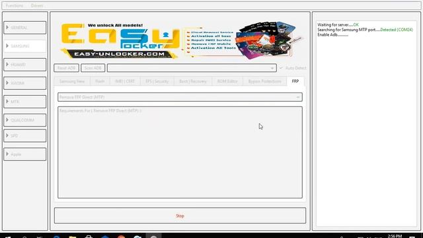Open the ADB device selection combo box

[x=192, y=68]
